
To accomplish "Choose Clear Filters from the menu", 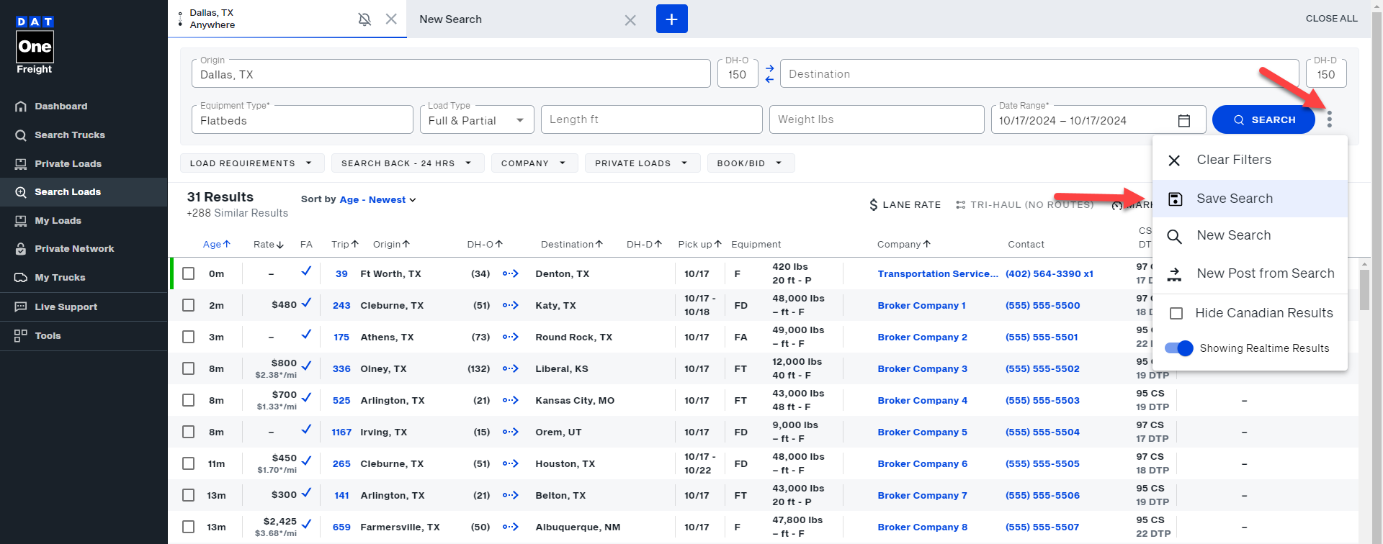I will 1250,160.
